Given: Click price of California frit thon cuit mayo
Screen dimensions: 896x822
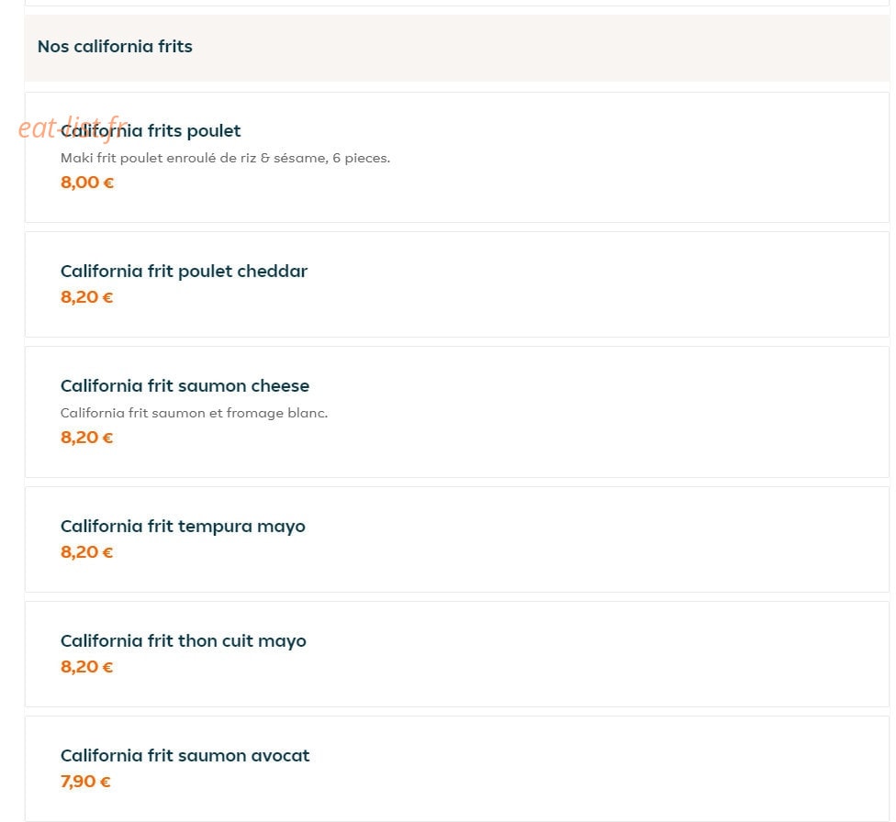Looking at the screenshot, I should [87, 667].
